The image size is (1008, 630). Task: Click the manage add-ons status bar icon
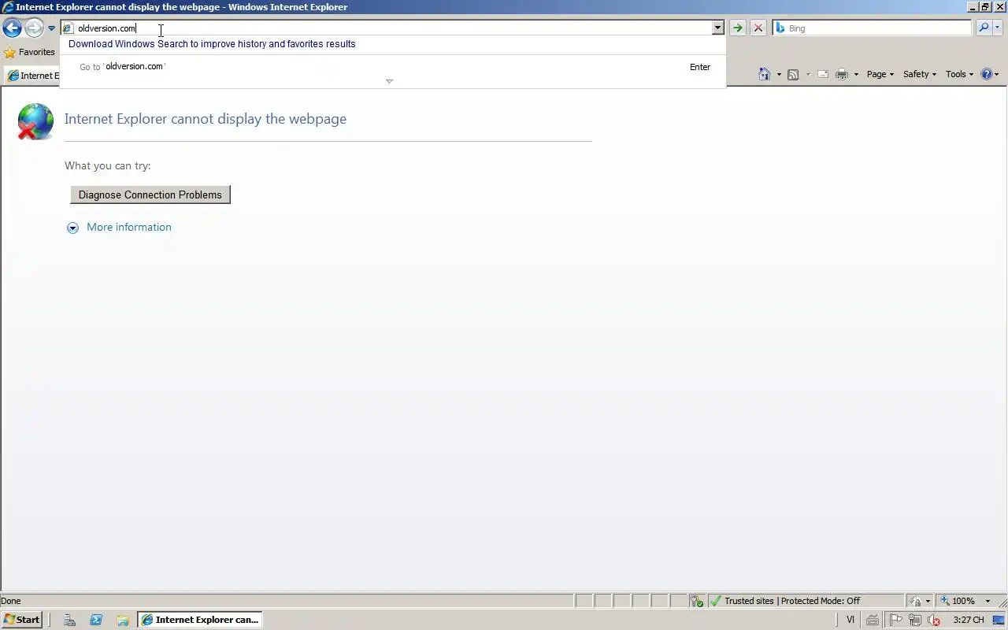point(697,601)
